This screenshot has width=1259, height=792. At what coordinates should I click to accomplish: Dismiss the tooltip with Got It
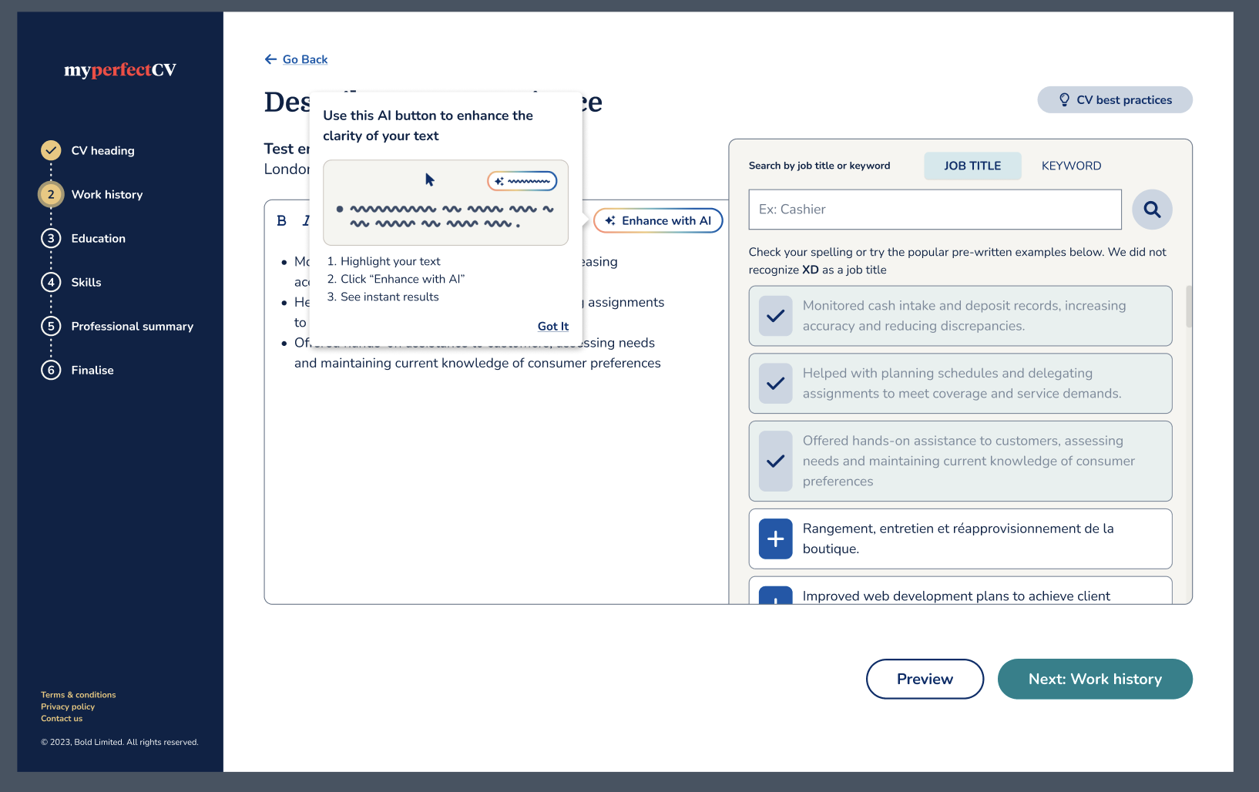tap(553, 326)
